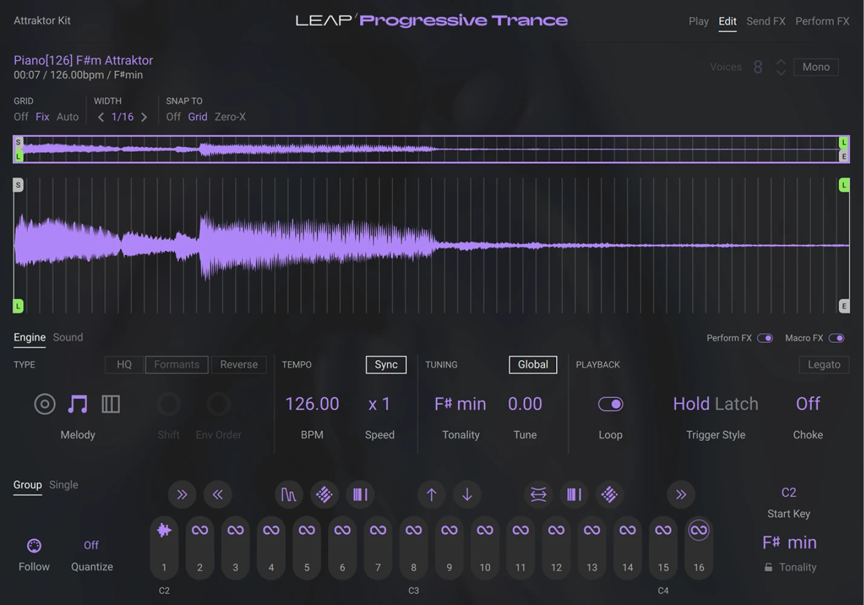Open the Play view
864x605 pixels.
pos(698,21)
